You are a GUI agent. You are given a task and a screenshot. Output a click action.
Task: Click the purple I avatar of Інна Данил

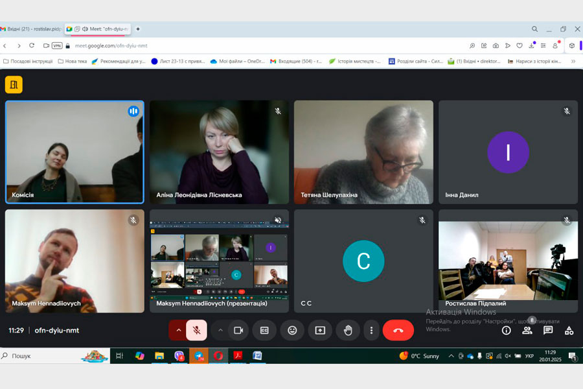point(508,152)
